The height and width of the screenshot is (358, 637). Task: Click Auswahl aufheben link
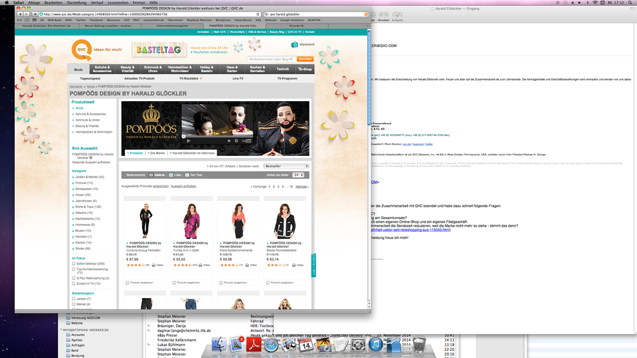coord(184,186)
